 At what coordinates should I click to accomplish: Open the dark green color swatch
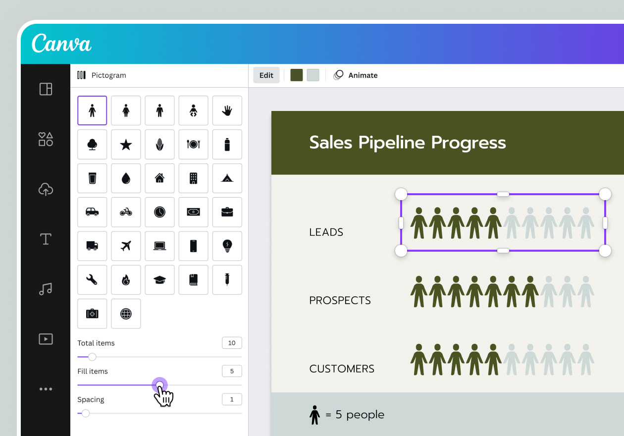point(296,75)
